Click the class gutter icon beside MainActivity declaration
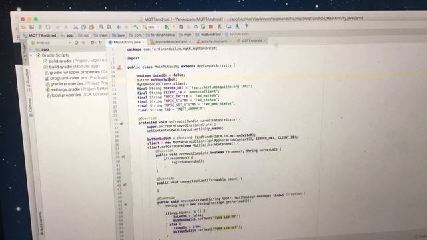427x240 pixels. pos(119,67)
